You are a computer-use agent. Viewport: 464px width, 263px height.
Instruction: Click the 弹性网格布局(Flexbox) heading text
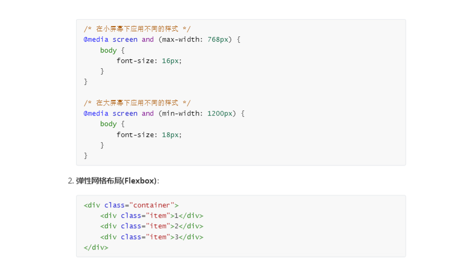click(116, 181)
